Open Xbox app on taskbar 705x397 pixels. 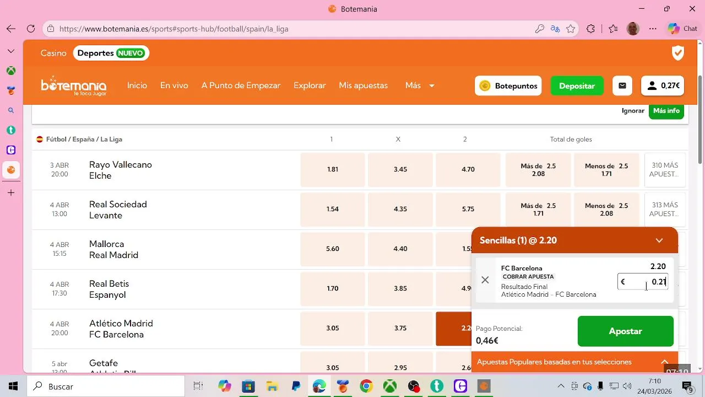(x=390, y=387)
